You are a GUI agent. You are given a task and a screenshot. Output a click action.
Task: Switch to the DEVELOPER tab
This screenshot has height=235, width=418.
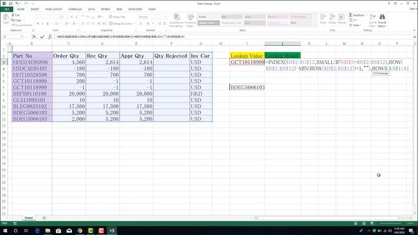[x=135, y=9]
